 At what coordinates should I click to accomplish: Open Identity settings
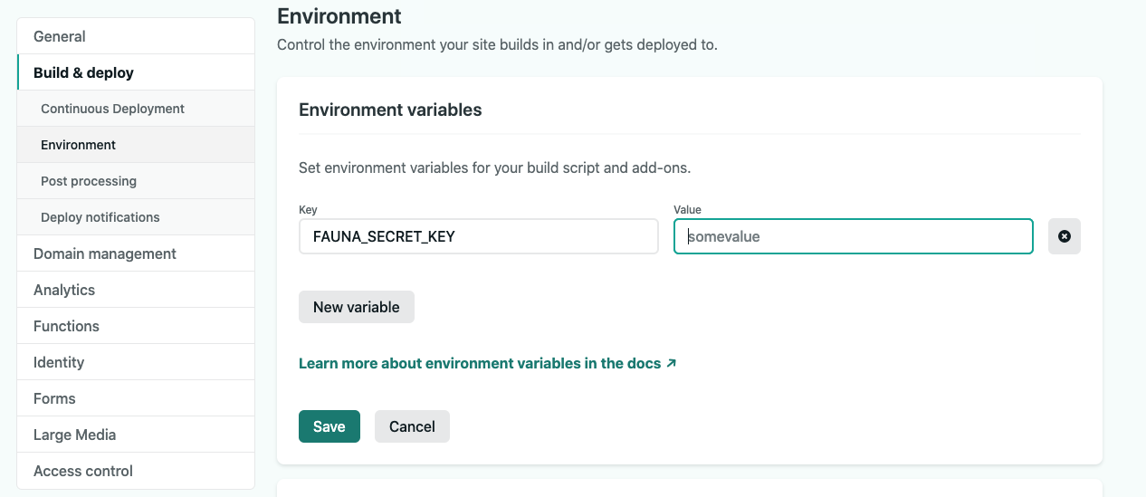(136, 362)
